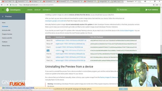Click the browser forward arrow
Viewport: 162px width, 91px height.
(x=5, y=5)
